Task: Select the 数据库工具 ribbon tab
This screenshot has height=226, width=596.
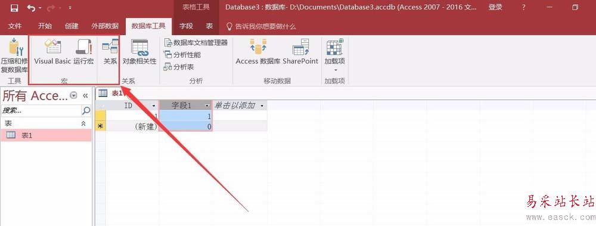Action: [148, 26]
